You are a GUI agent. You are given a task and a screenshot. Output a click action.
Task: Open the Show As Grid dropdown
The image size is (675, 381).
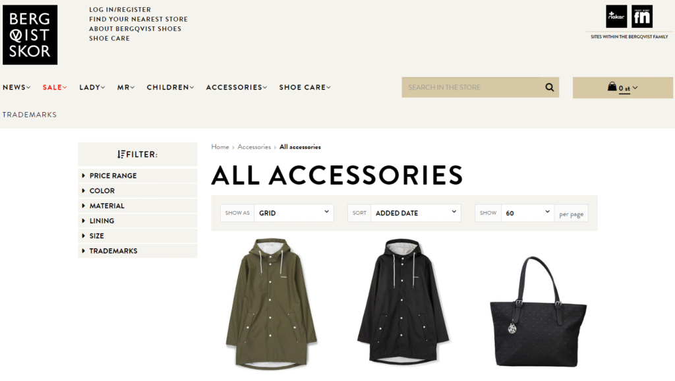click(x=293, y=213)
